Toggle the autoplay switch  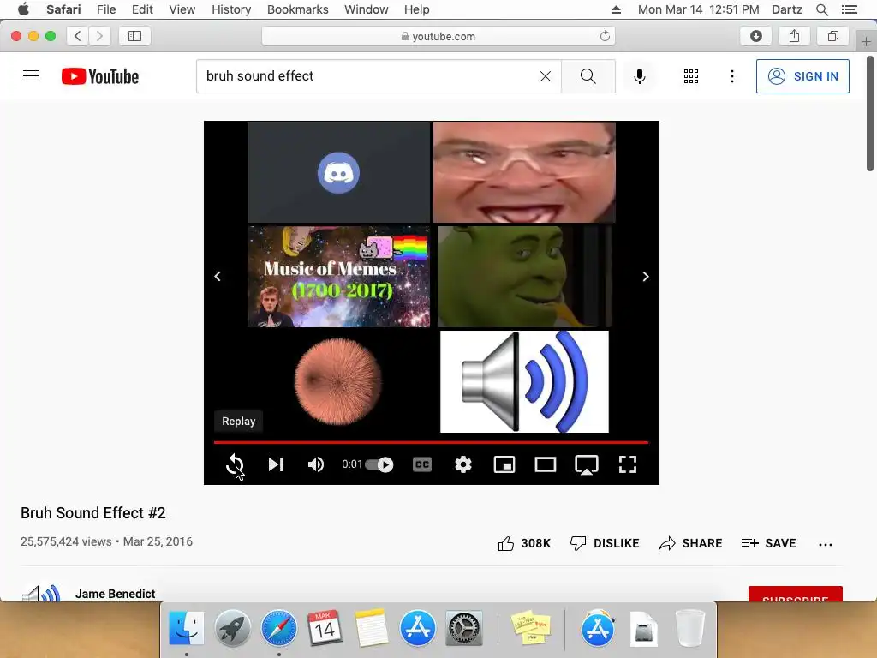(379, 464)
